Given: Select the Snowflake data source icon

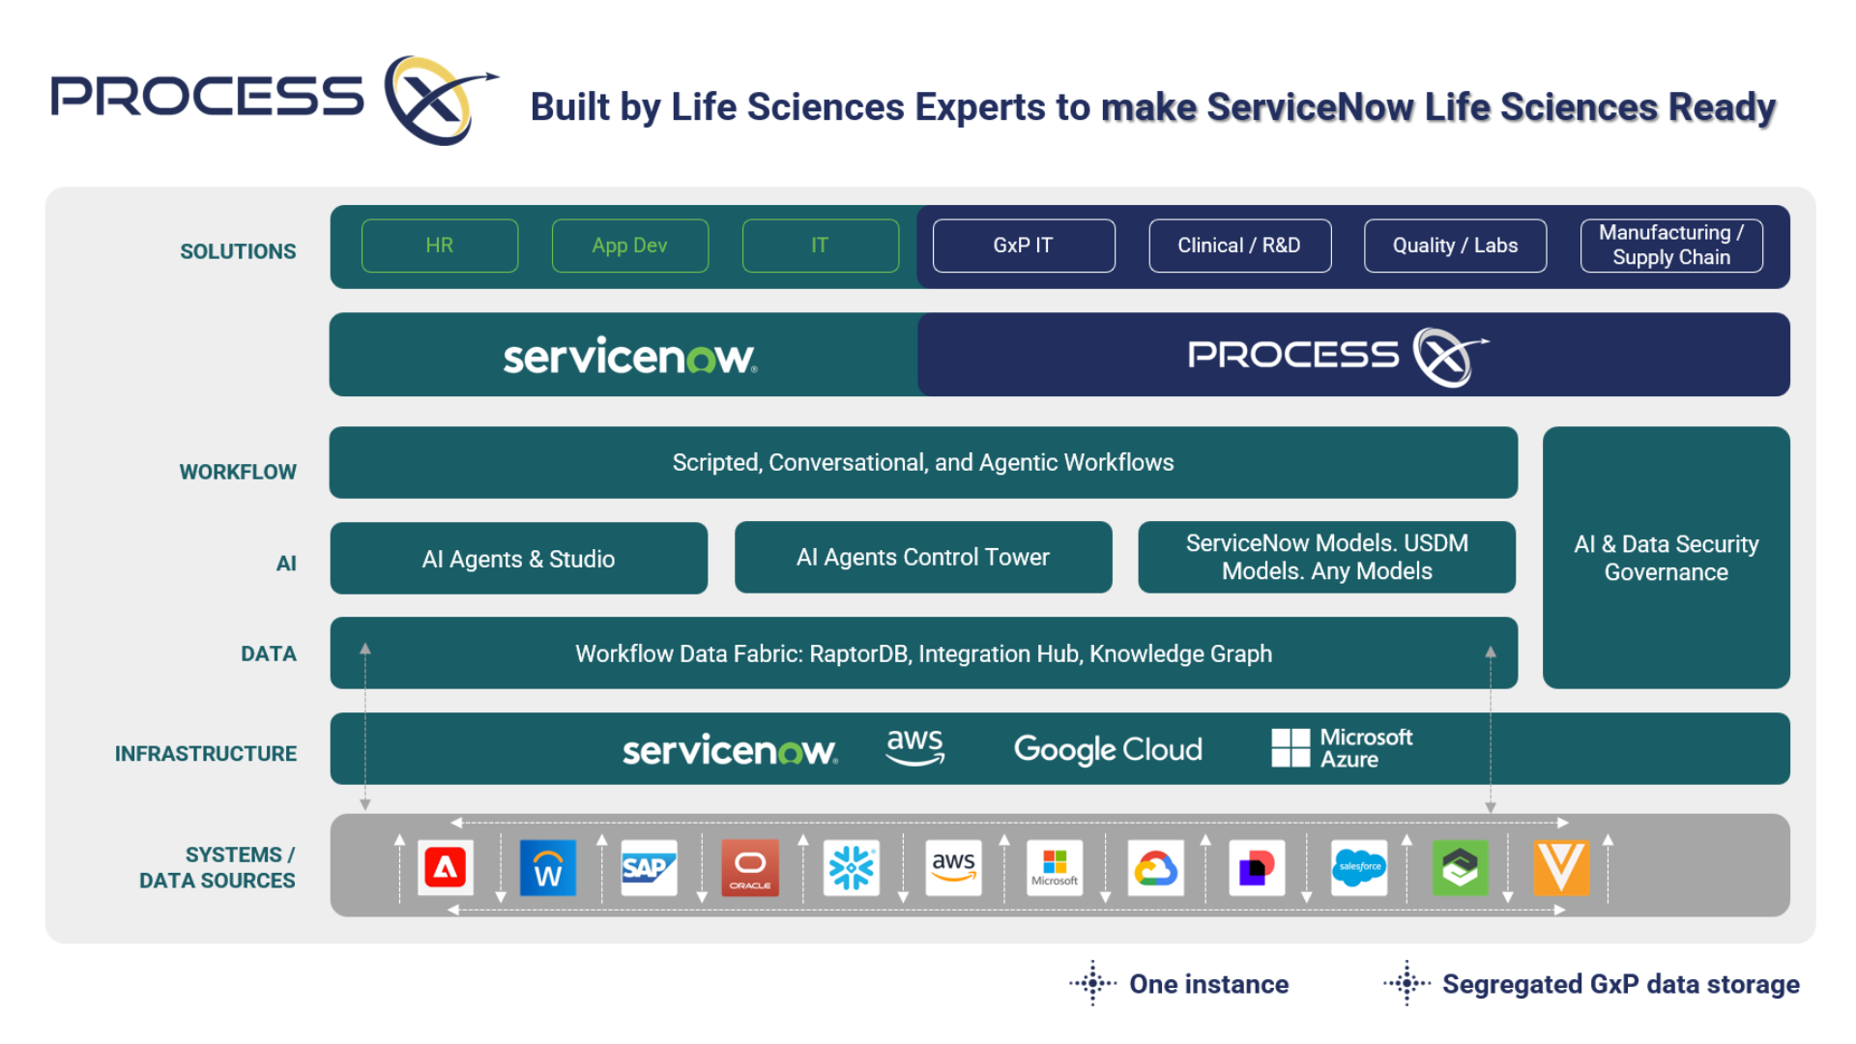Looking at the screenshot, I should [x=851, y=868].
